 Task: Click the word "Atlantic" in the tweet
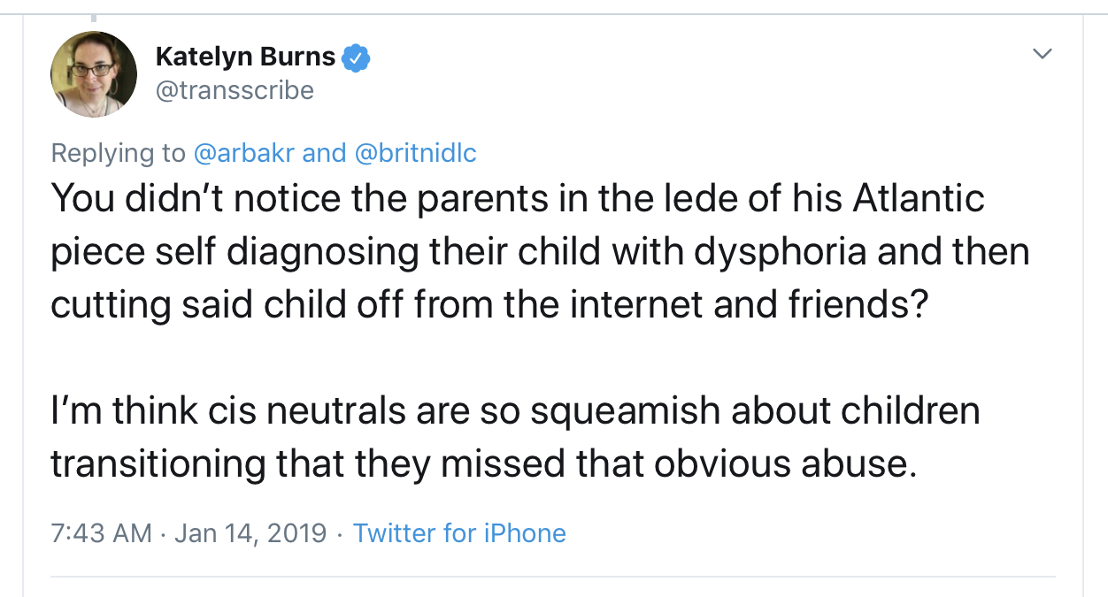pos(918,198)
